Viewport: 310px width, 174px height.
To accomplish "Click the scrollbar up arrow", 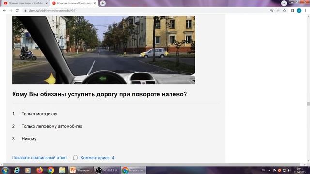I will [x=308, y=16].
